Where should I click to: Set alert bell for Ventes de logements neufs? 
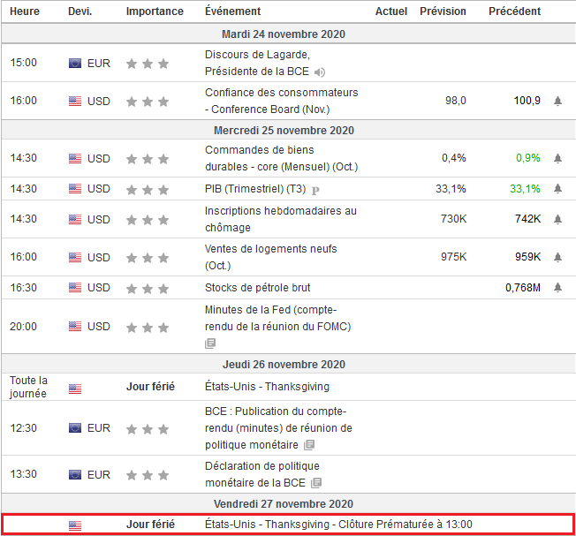pos(557,257)
